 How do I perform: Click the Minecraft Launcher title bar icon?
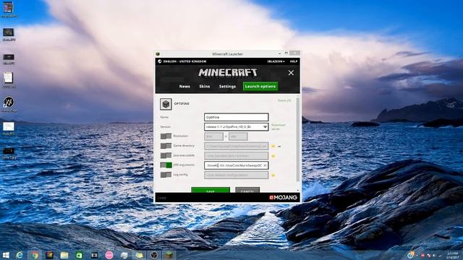[158, 54]
